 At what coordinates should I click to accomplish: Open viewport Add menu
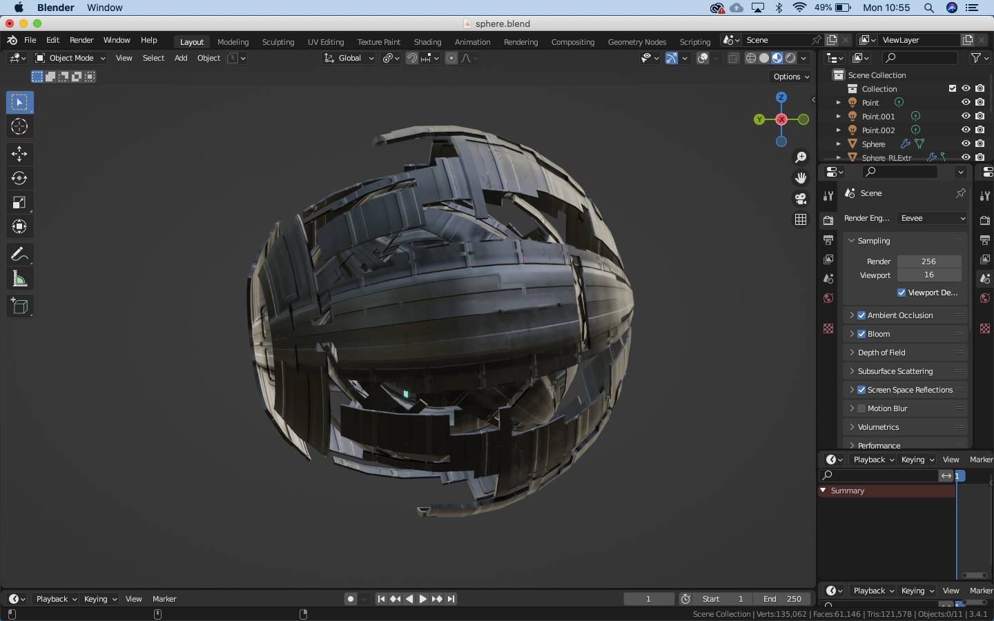point(181,58)
